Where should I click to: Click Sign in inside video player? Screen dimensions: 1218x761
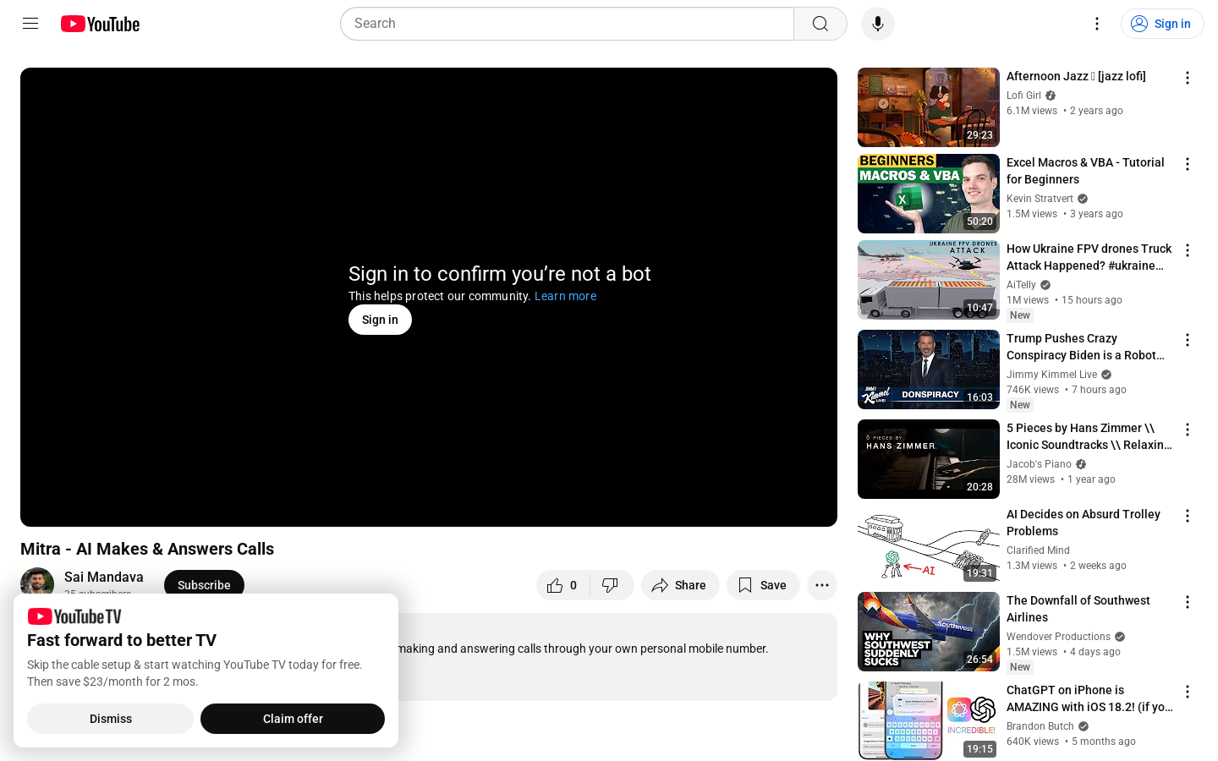(x=380, y=320)
